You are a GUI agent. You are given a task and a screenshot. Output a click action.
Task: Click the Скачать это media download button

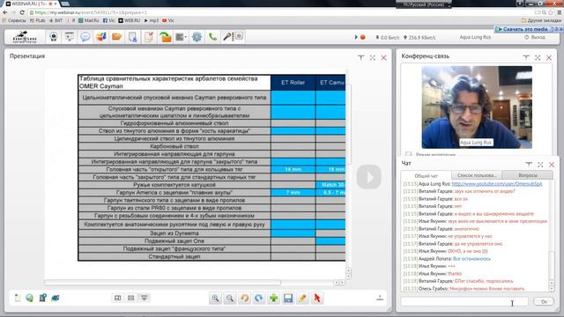(523, 29)
